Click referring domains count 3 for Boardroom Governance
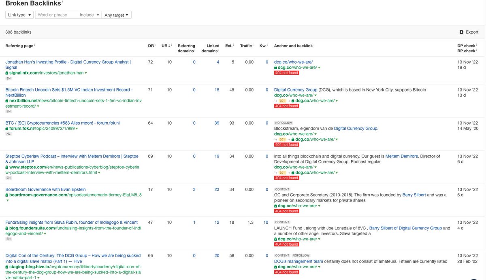This screenshot has height=280, width=486. (194, 189)
